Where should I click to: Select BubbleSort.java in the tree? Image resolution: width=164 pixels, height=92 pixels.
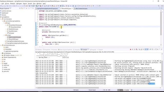pos(13,29)
